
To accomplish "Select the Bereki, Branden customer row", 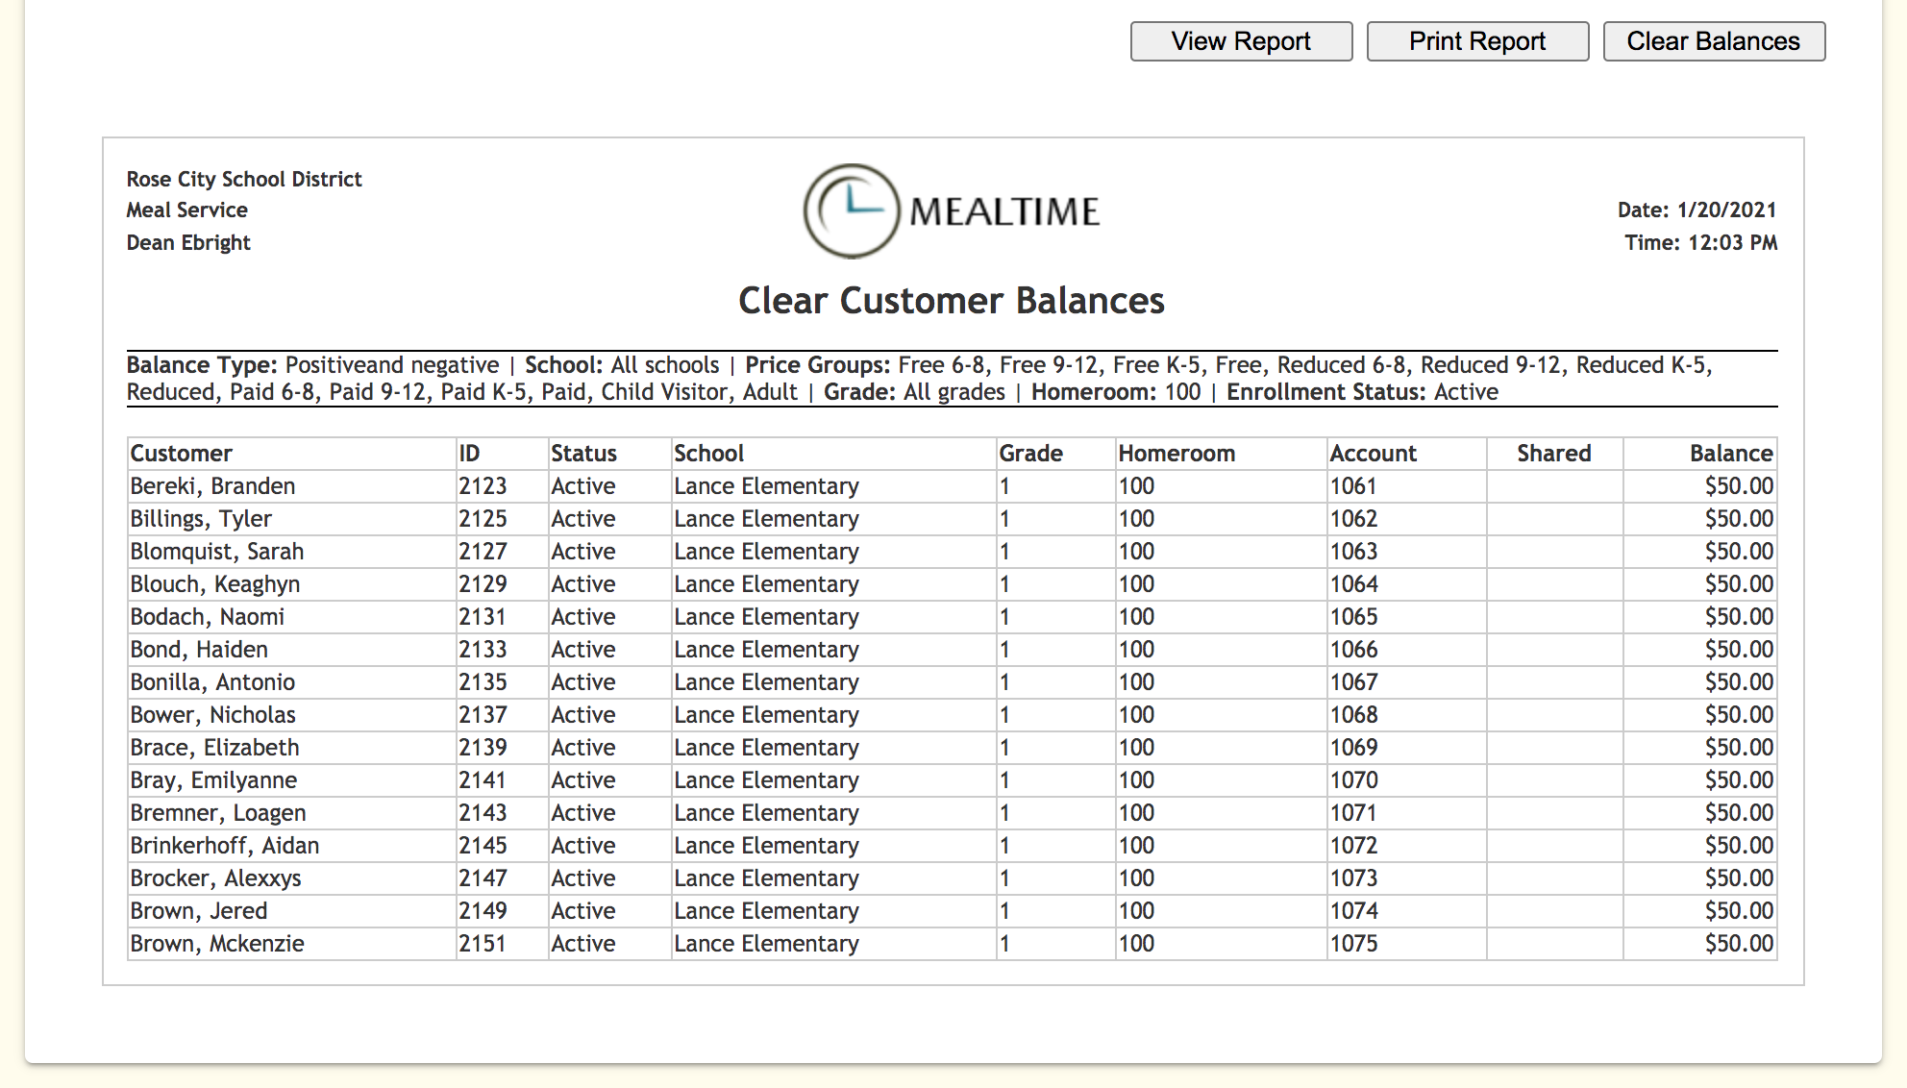I will click(x=212, y=486).
